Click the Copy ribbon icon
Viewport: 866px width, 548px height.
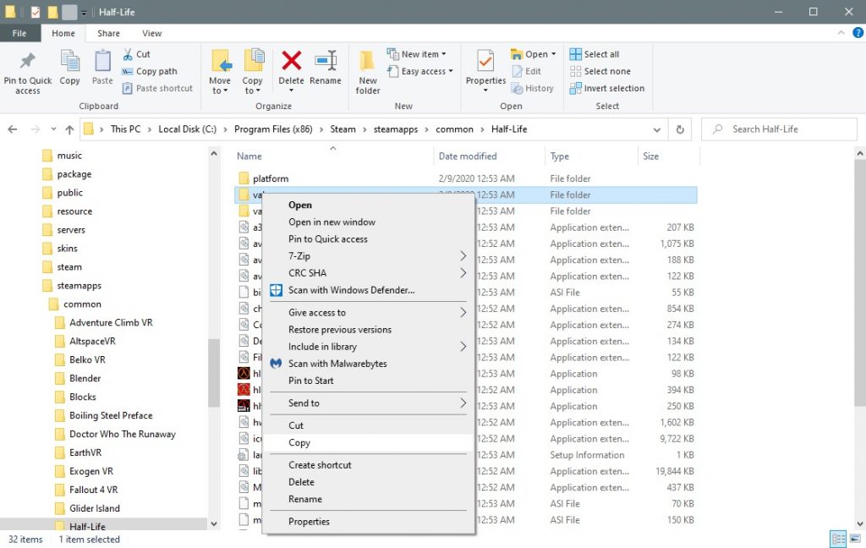click(69, 68)
